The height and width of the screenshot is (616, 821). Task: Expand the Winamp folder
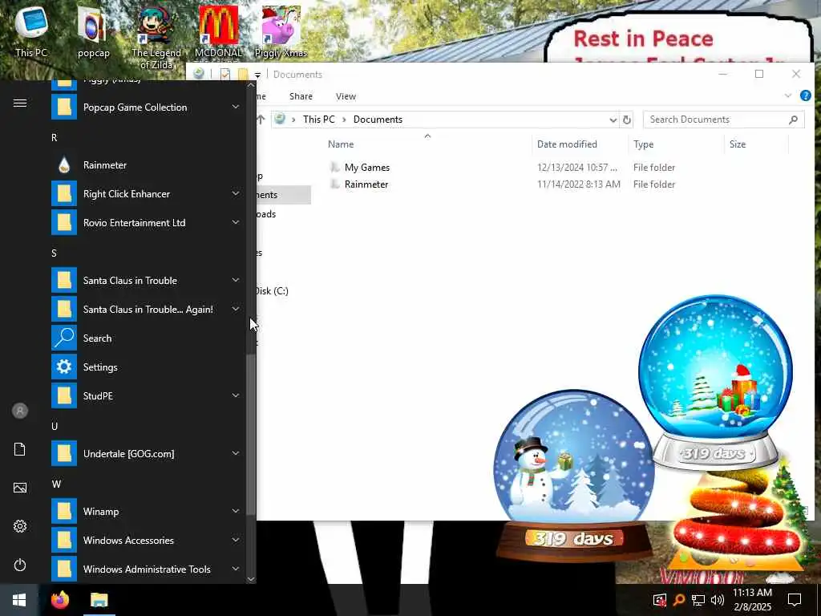click(236, 511)
